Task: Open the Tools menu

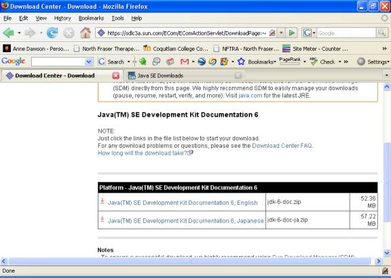Action: pos(117,18)
